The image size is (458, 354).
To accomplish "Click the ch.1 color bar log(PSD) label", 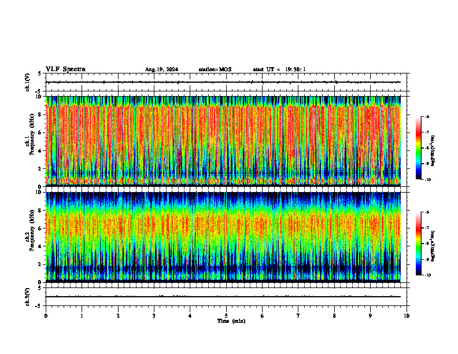I will point(433,151).
